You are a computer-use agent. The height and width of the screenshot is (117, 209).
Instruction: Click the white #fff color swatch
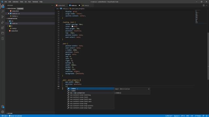pyautogui.click(x=72, y=26)
